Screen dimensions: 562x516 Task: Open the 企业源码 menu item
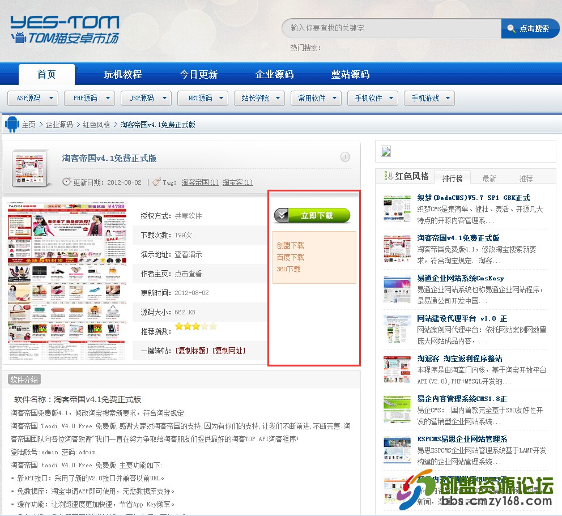click(275, 74)
